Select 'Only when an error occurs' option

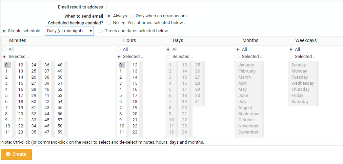(x=132, y=16)
